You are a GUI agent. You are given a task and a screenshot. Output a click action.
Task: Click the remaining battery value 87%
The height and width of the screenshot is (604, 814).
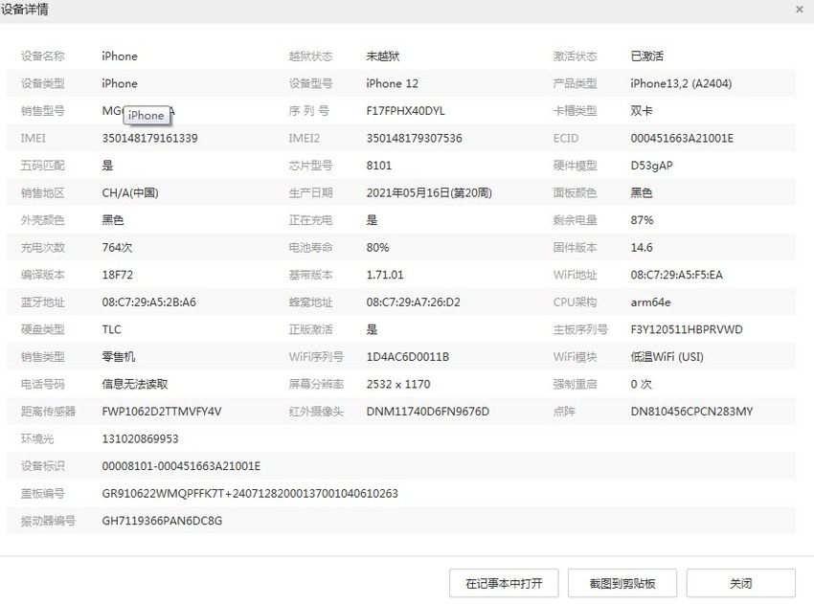tap(642, 220)
